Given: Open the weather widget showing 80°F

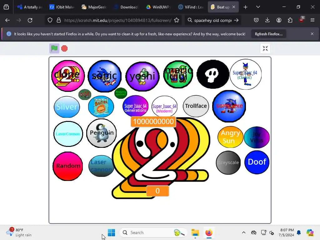Looking at the screenshot, I should pyautogui.click(x=19, y=232).
